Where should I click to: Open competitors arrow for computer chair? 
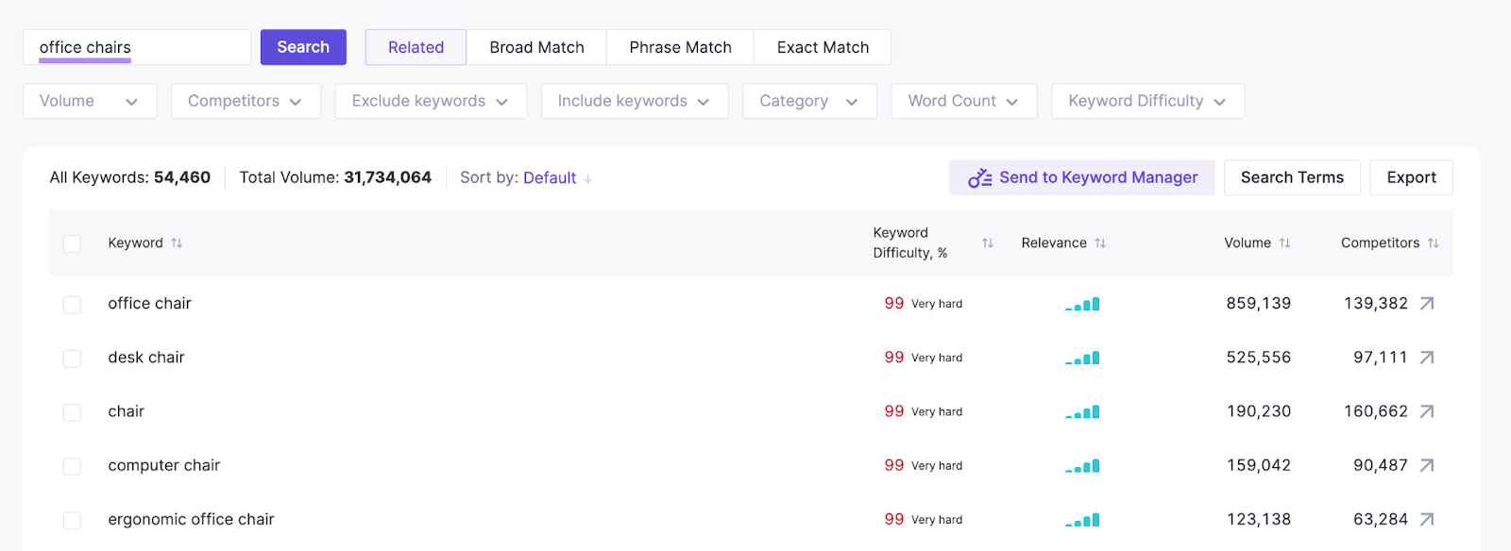pos(1426,465)
